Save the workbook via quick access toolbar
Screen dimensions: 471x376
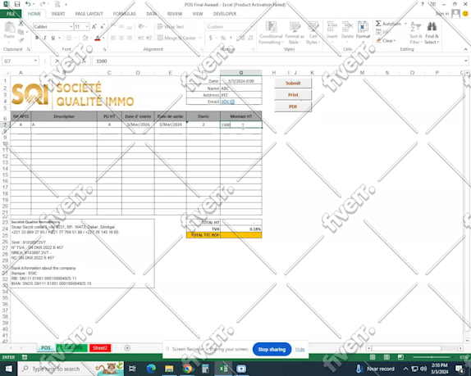(17, 4)
